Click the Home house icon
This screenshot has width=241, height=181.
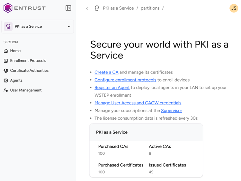click(x=6, y=51)
